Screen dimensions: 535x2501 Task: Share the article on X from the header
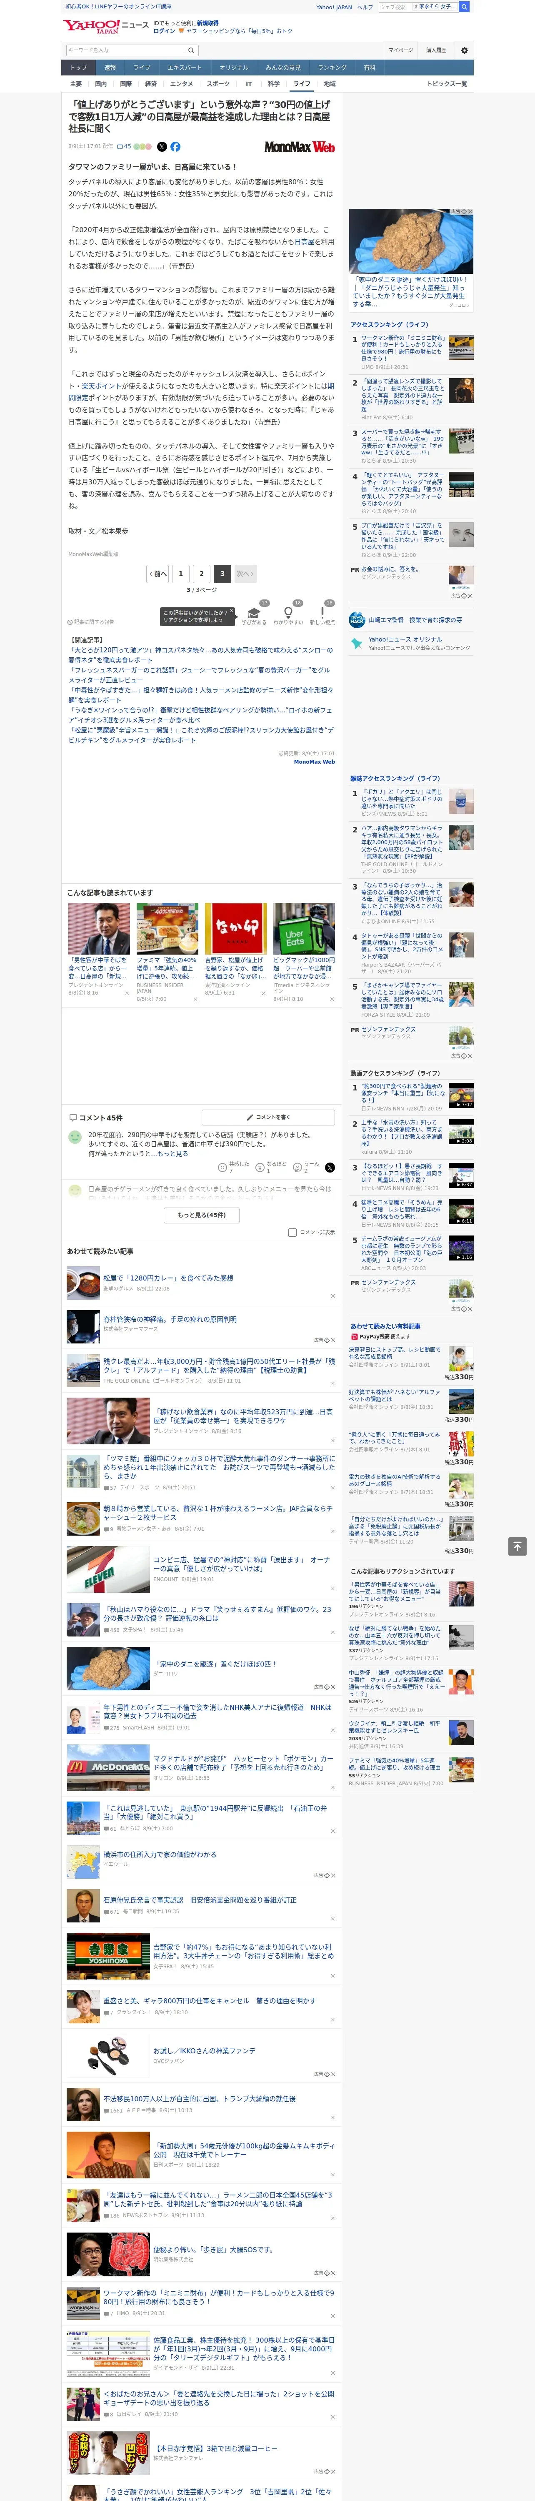(x=162, y=147)
